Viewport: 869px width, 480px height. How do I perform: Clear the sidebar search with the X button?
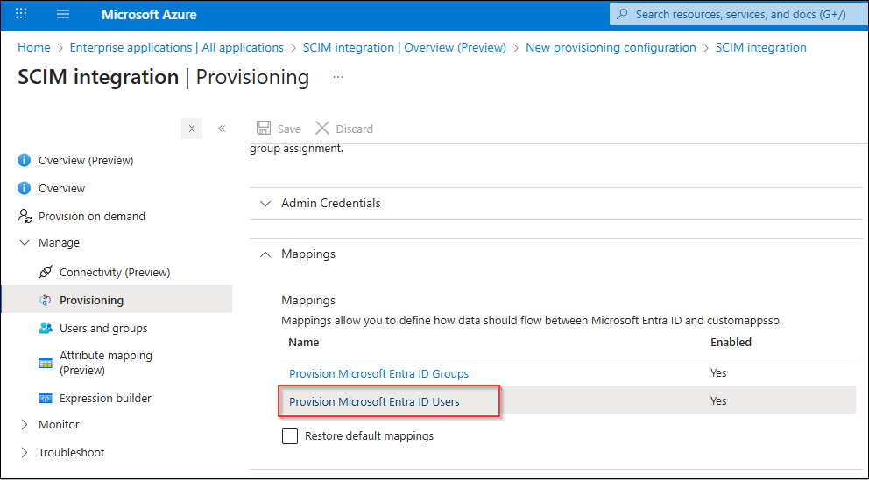click(192, 129)
